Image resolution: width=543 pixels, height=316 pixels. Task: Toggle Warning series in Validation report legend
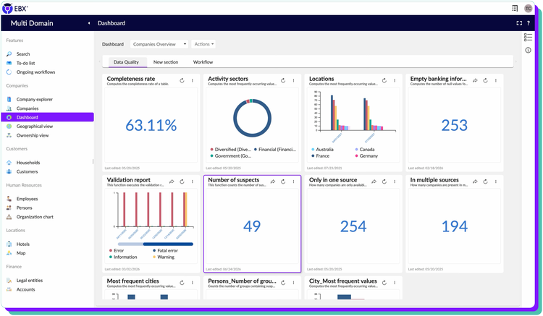click(164, 257)
